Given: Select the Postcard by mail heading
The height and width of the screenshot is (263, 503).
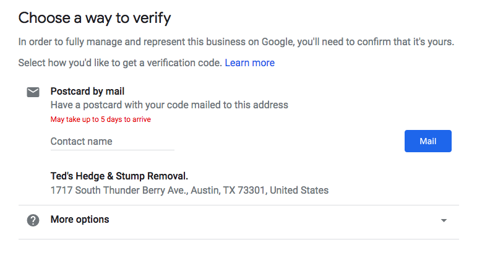Looking at the screenshot, I should 87,92.
